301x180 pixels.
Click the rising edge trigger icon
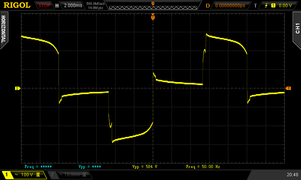(x=267, y=6)
